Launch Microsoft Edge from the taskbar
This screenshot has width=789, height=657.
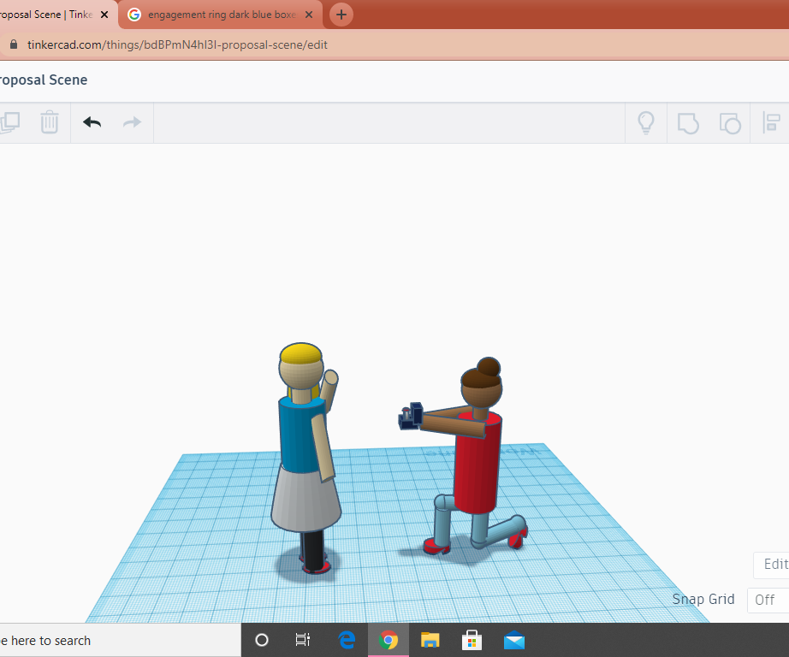(346, 639)
